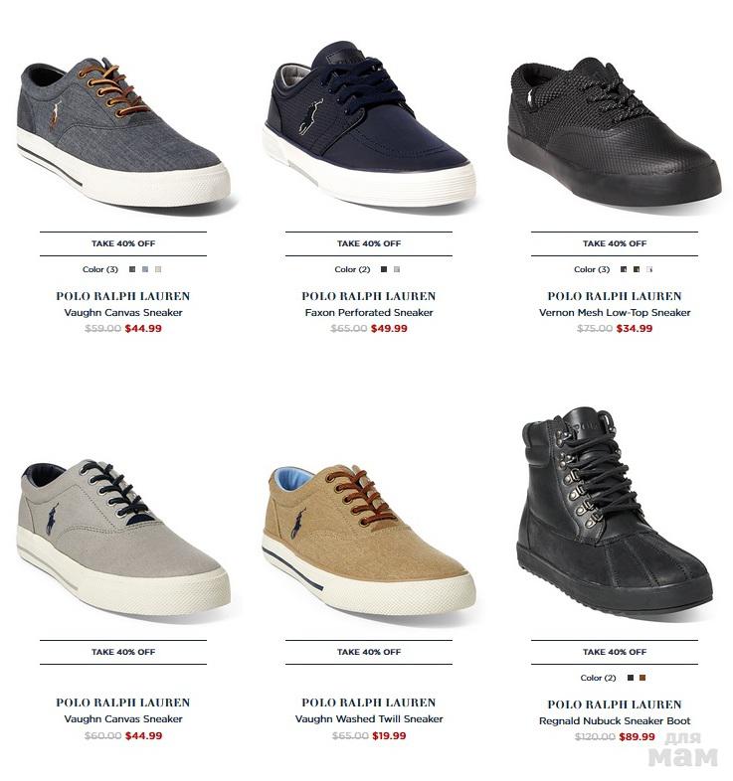Viewport: 733px width, 781px height.
Task: Open the Regnald Nubuck Sneaker Boot title
Action: [x=615, y=721]
